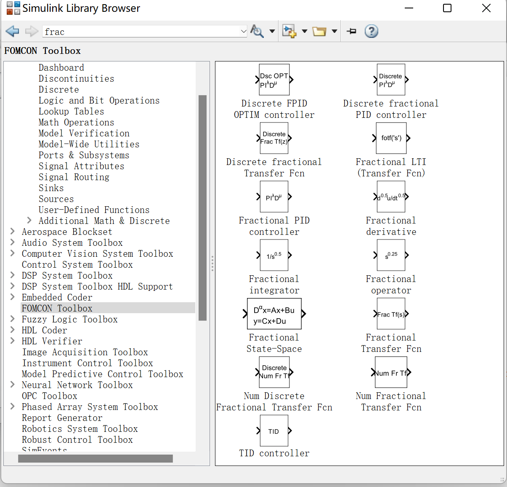This screenshot has height=487, width=507.
Task: Expand the Aerospace Blockset node
Action: point(12,231)
